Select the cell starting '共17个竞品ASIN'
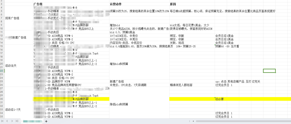Screen dimensions: 291x124 click(139, 29)
